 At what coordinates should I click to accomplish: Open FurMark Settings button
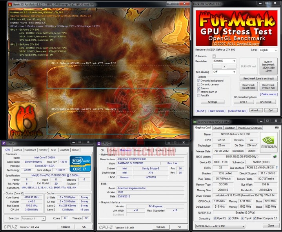point(213,102)
